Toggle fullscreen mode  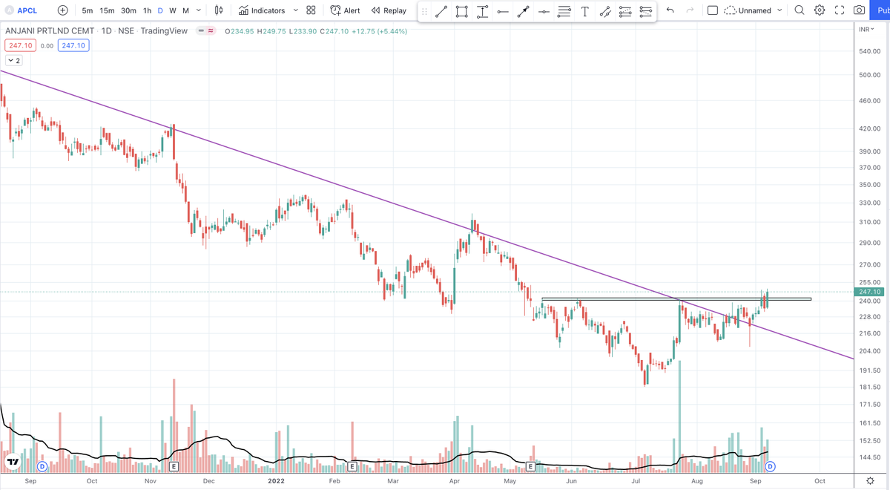(840, 10)
